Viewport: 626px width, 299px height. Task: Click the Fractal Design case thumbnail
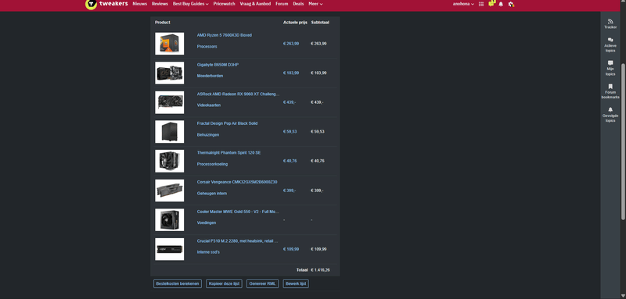[x=170, y=131]
